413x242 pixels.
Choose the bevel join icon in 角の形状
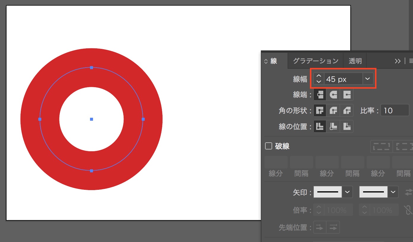tap(347, 111)
